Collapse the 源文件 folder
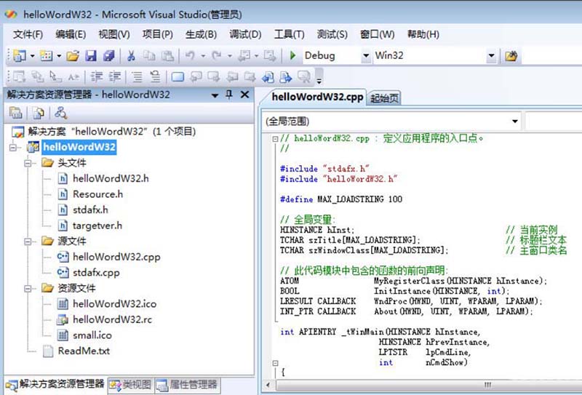The height and width of the screenshot is (395, 582). pyautogui.click(x=28, y=242)
